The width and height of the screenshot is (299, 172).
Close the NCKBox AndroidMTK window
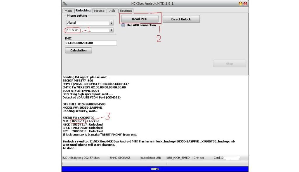coord(245,4)
